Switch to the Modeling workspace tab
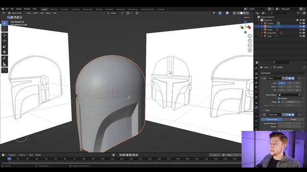 (x=54, y=10)
